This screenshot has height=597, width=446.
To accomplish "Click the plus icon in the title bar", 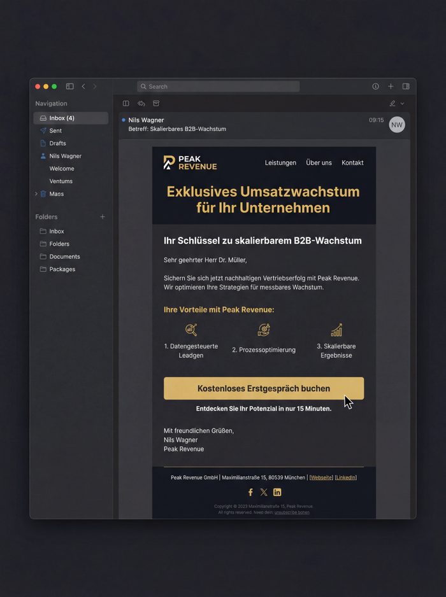I will 391,87.
